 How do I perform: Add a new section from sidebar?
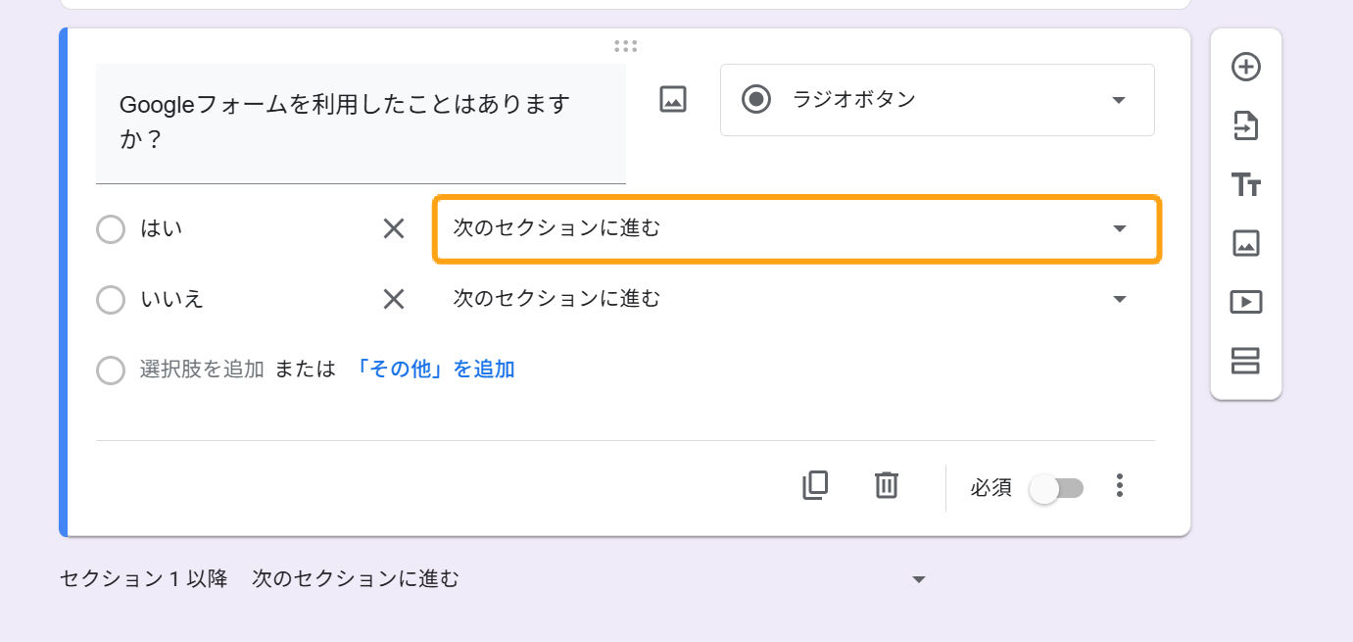point(1245,361)
